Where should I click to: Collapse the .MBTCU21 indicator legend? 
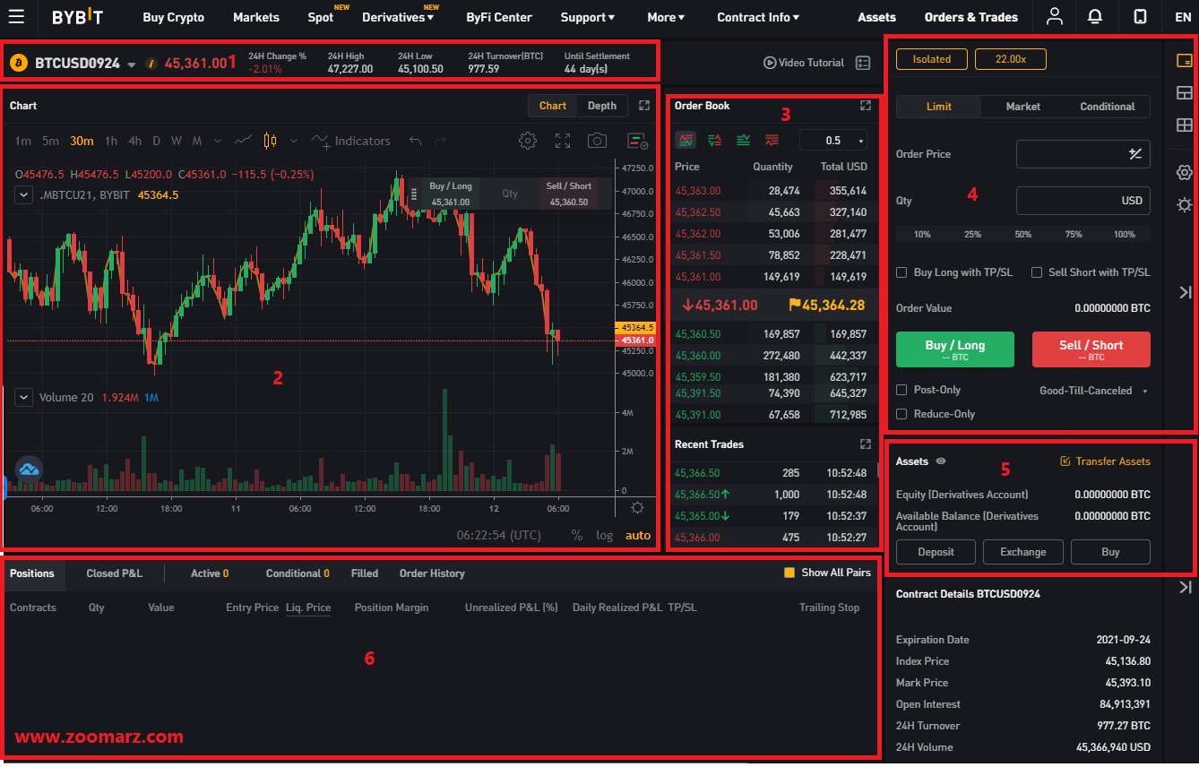pos(24,194)
